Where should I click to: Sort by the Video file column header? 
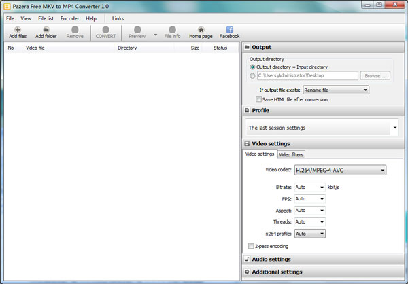pyautogui.click(x=68, y=48)
